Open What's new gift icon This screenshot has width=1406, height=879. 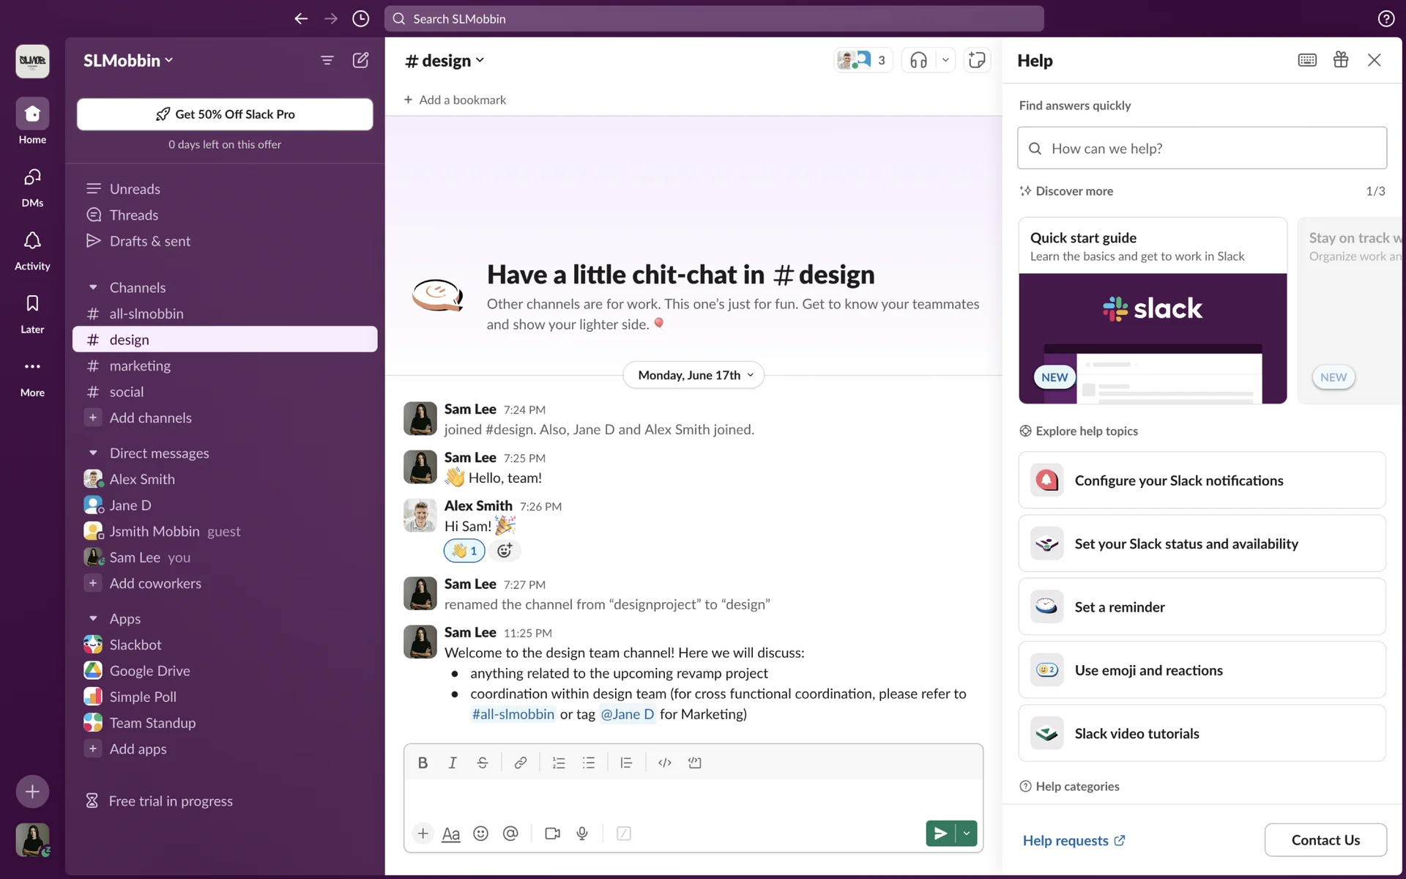click(1341, 60)
